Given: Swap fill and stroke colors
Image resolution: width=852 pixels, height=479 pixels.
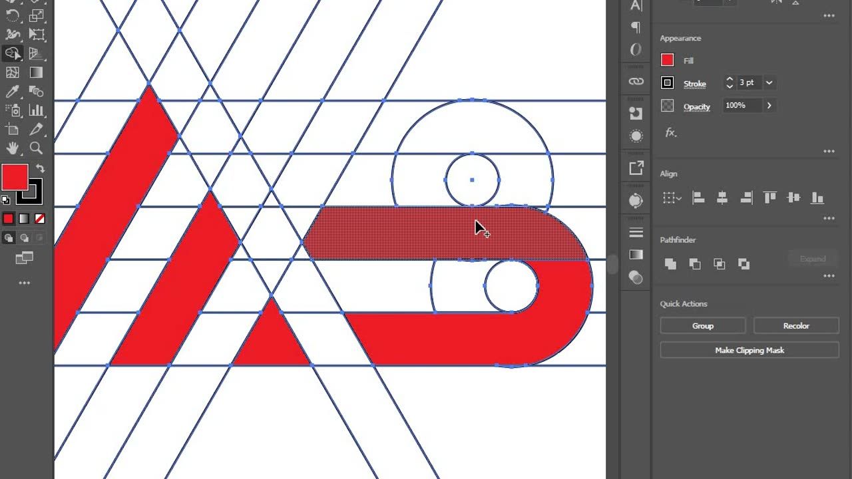Looking at the screenshot, I should tap(40, 168).
